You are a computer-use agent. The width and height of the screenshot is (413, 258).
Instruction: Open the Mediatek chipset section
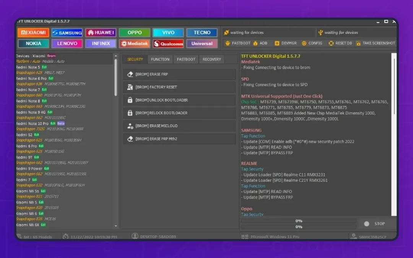pos(135,44)
